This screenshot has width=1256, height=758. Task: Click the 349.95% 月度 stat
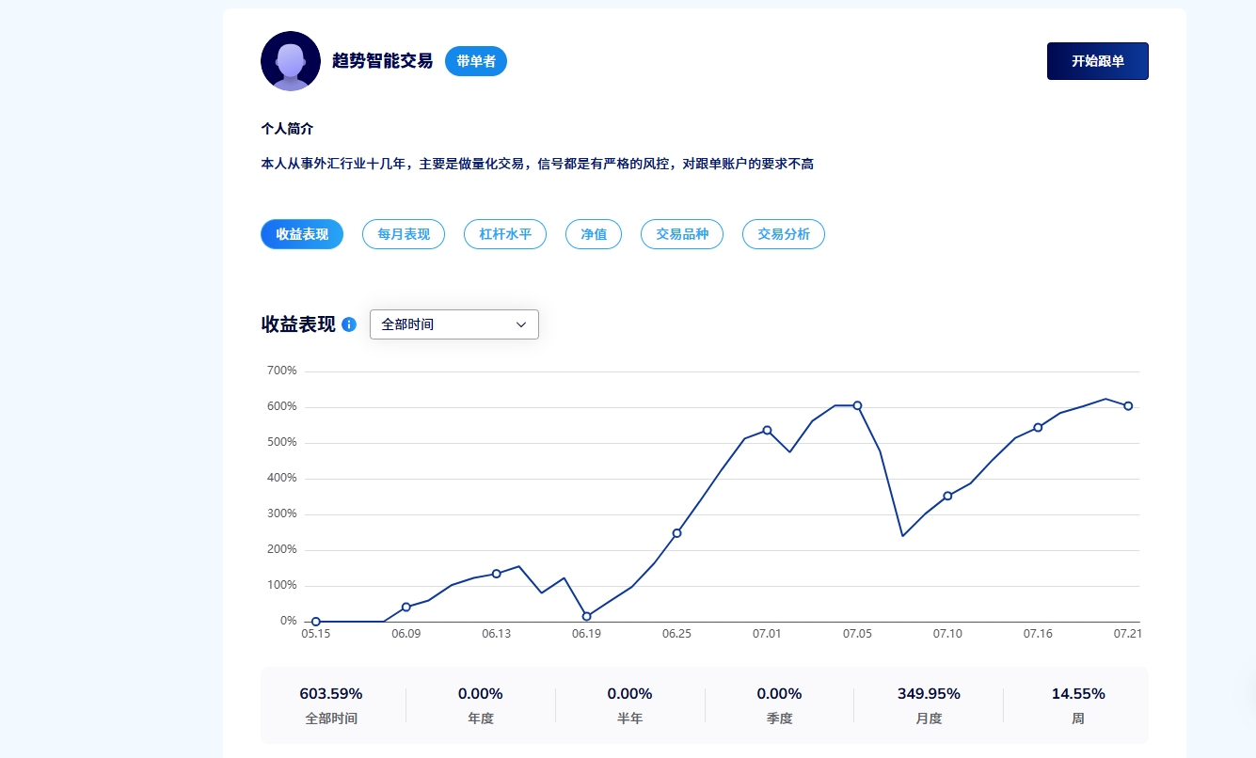tap(929, 705)
